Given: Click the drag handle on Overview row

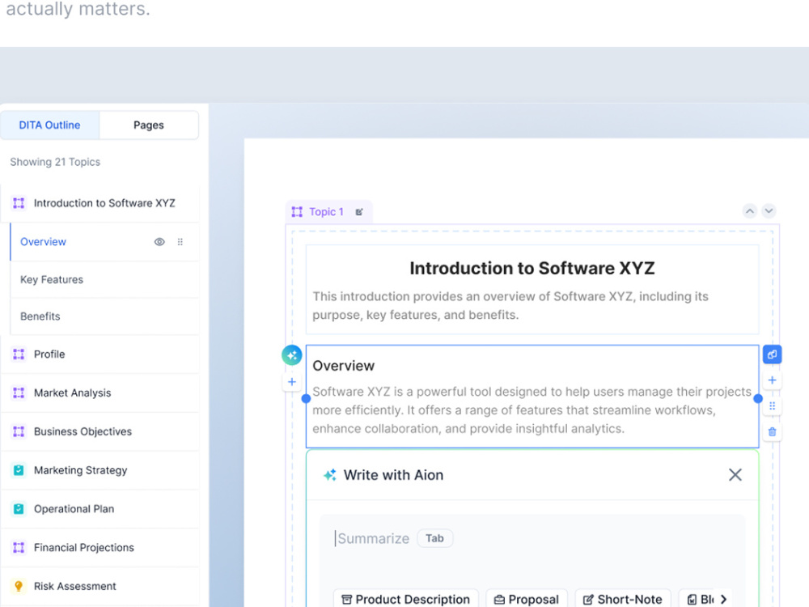Looking at the screenshot, I should [x=180, y=241].
